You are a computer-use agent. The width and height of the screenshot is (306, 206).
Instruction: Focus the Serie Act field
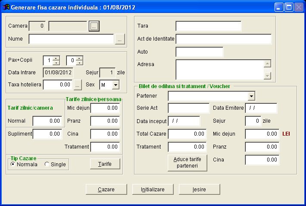188,108
